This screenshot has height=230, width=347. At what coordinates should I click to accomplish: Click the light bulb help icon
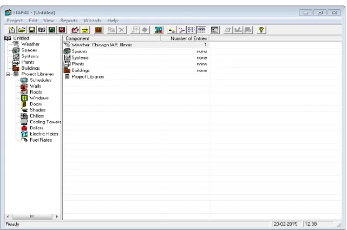pyautogui.click(x=261, y=30)
